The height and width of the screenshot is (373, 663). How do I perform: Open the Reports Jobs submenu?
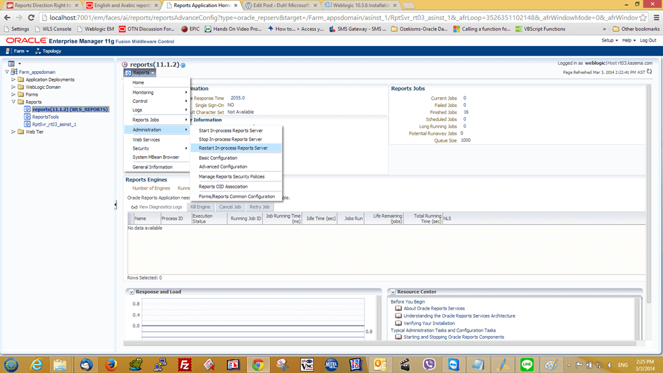157,120
